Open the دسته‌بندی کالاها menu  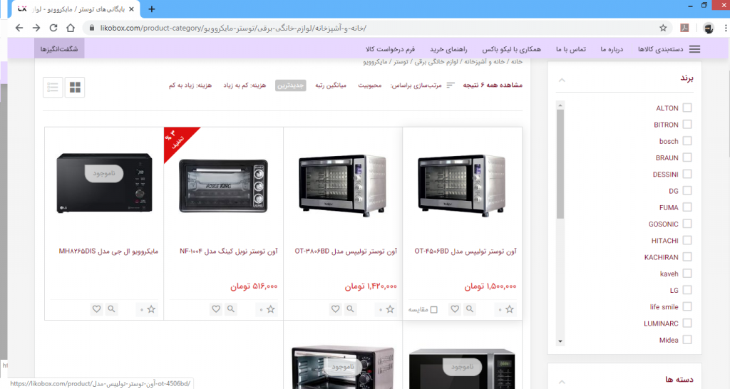[660, 49]
